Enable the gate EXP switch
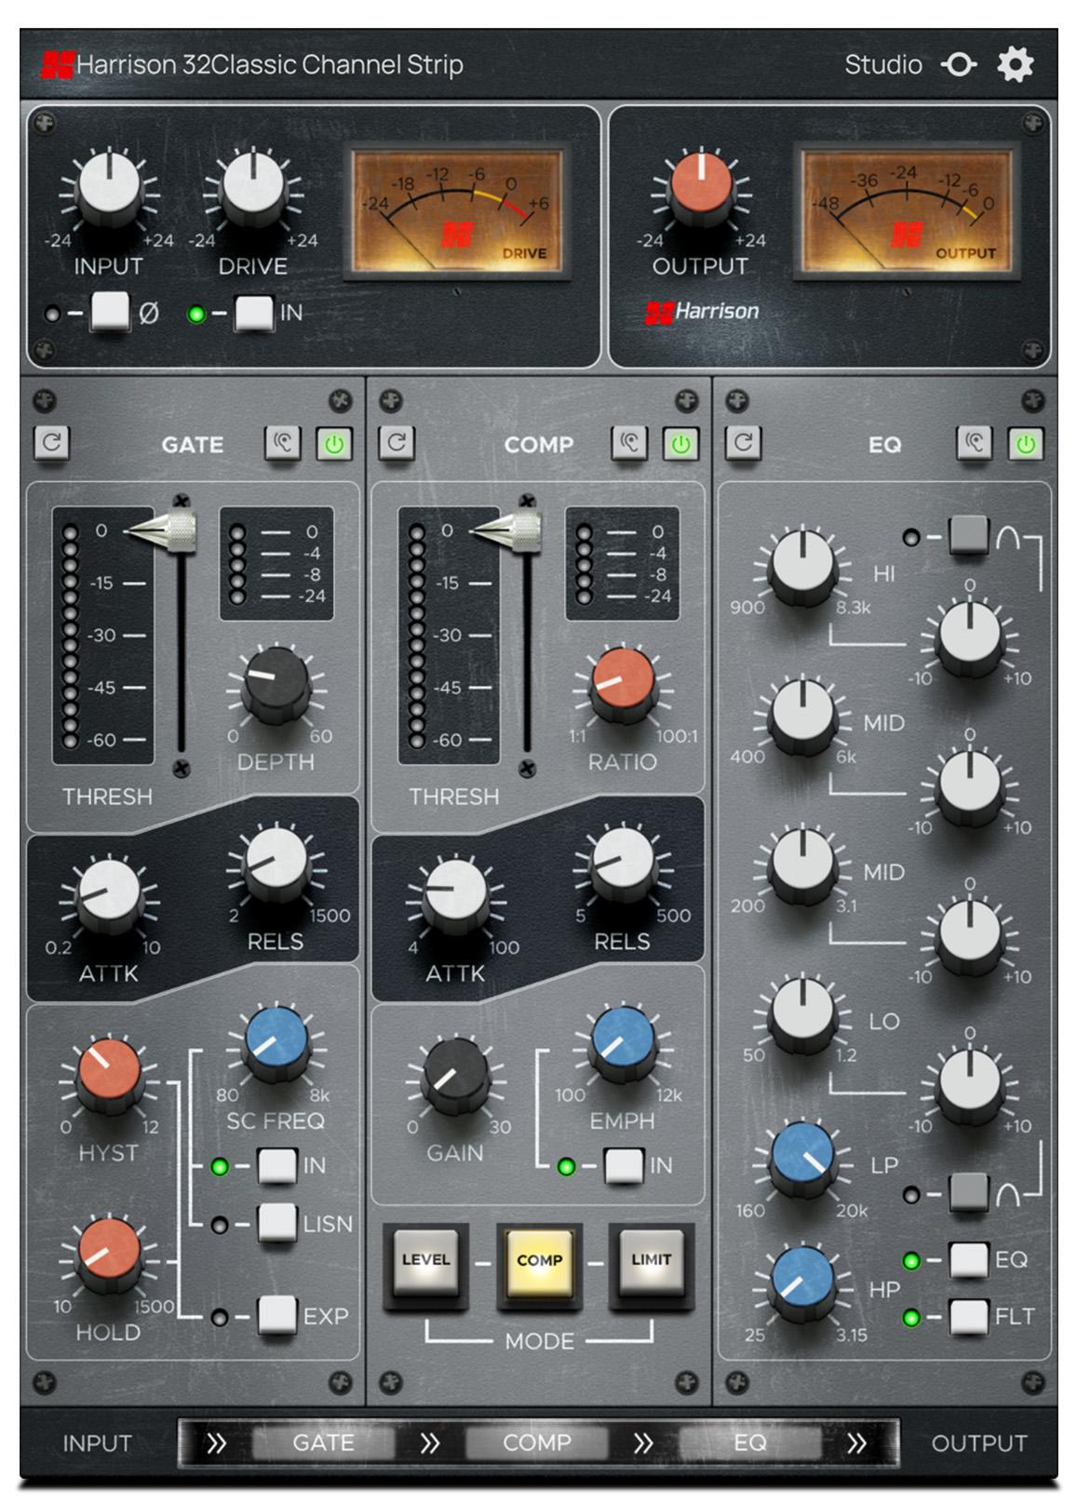Viewport: 1077px width, 1502px height. pyautogui.click(x=276, y=1315)
